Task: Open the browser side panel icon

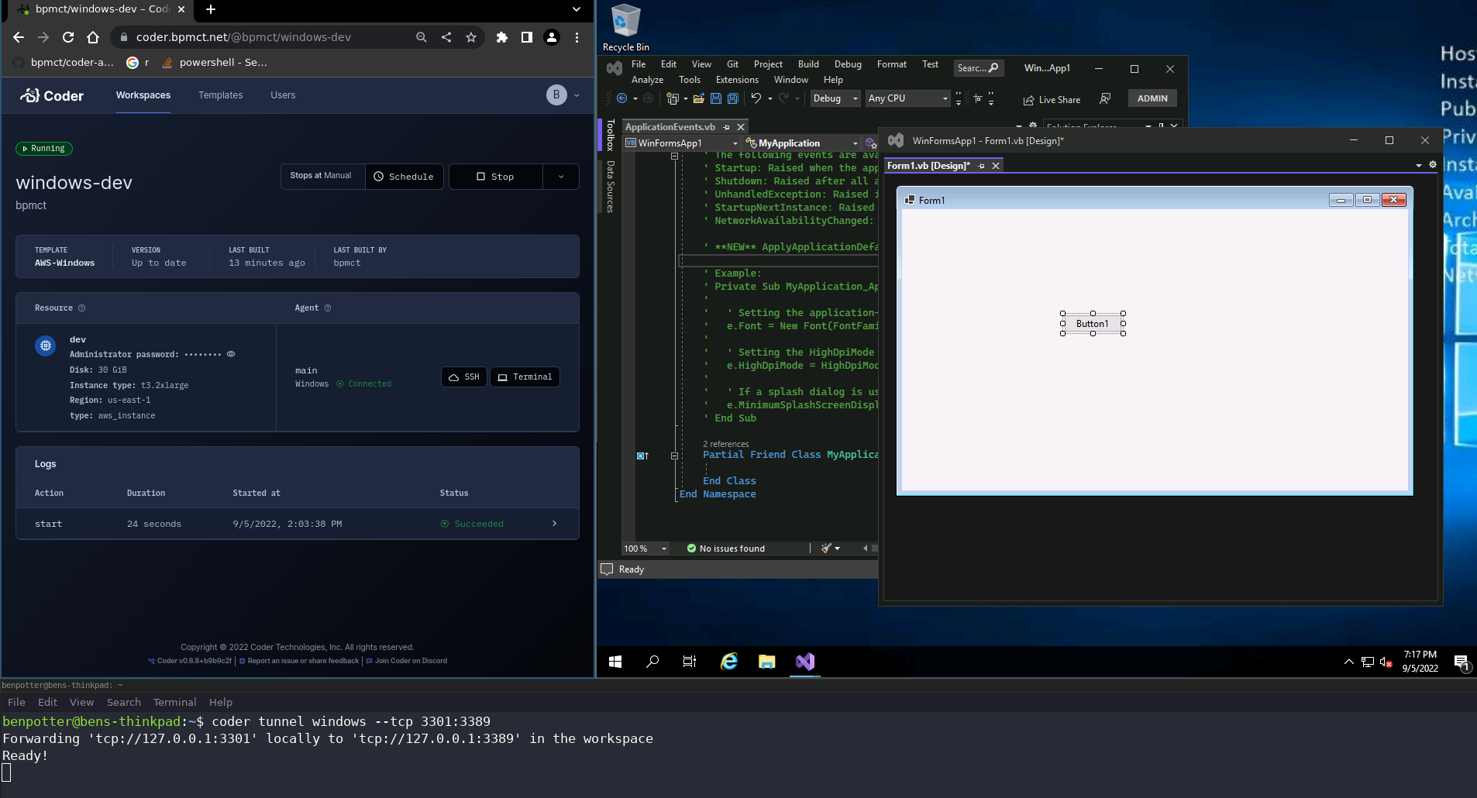Action: click(527, 37)
